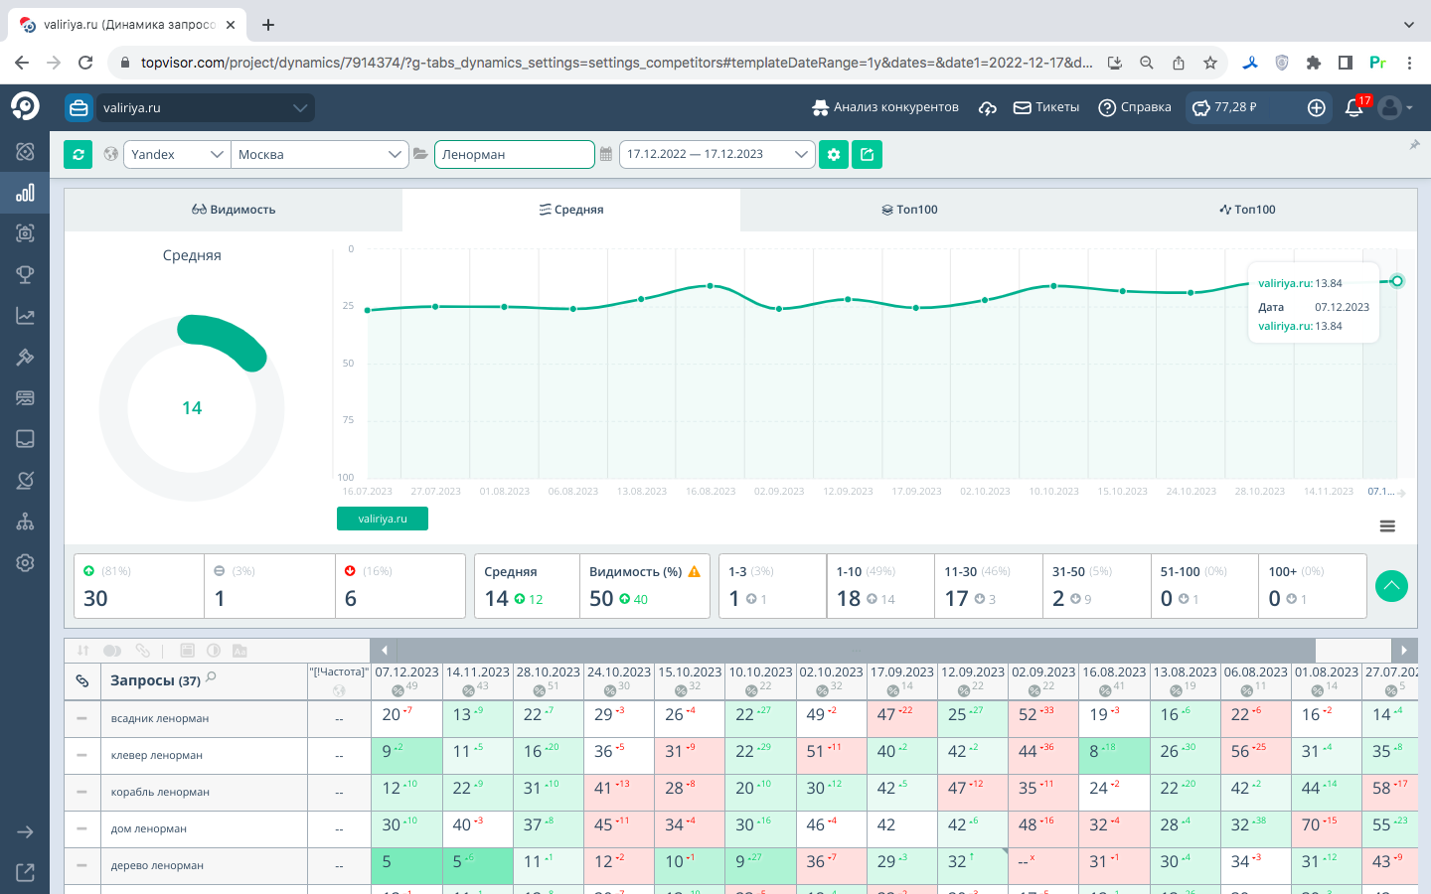The height and width of the screenshot is (894, 1431).
Task: Open the hammer tool sidebar icon
Action: click(25, 357)
